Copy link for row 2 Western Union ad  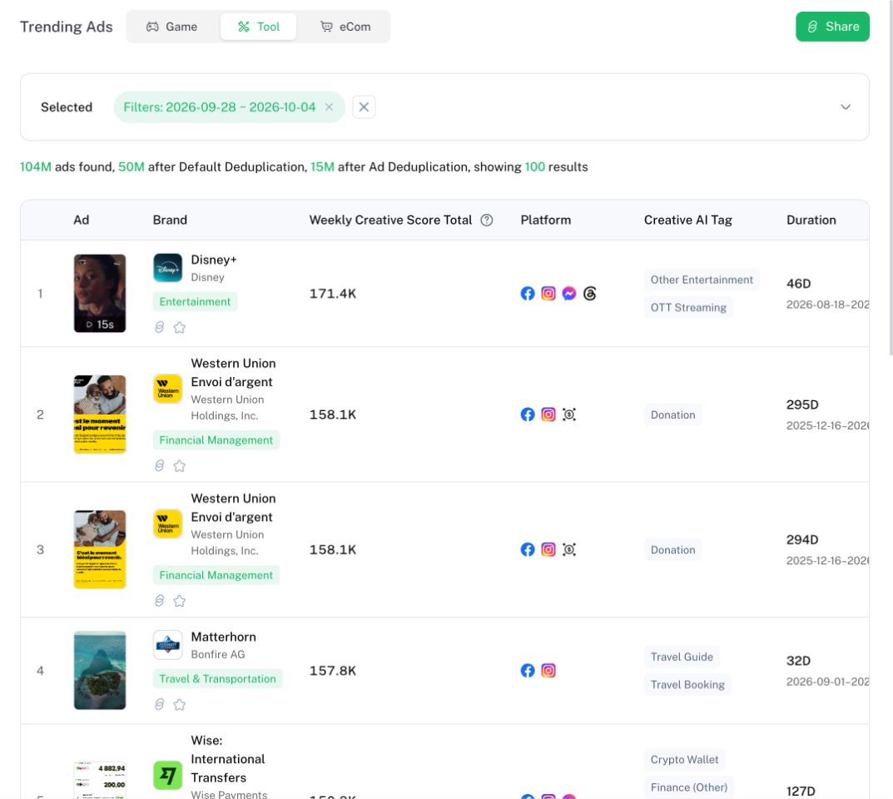[x=160, y=466]
